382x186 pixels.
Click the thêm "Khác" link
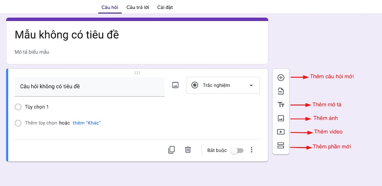[x=87, y=123]
